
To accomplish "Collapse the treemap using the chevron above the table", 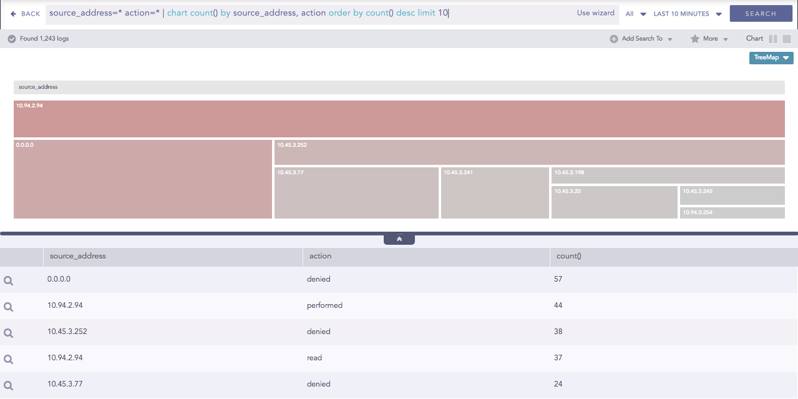I will tap(399, 238).
